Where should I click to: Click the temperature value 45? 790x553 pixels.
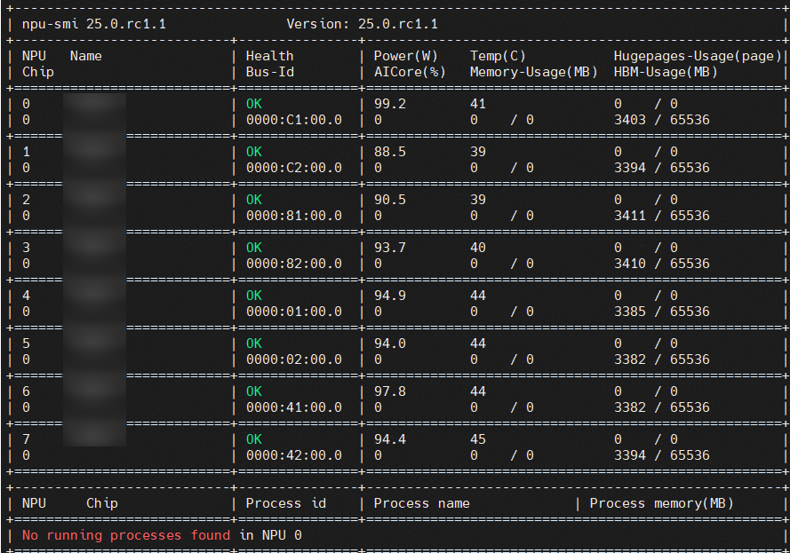tap(478, 439)
